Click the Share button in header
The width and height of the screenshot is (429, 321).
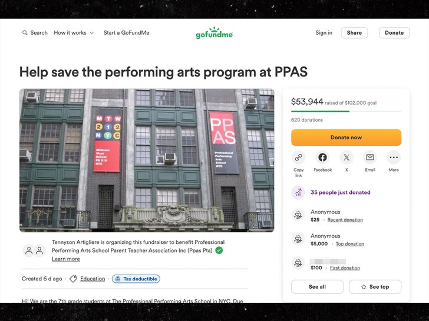pyautogui.click(x=354, y=33)
